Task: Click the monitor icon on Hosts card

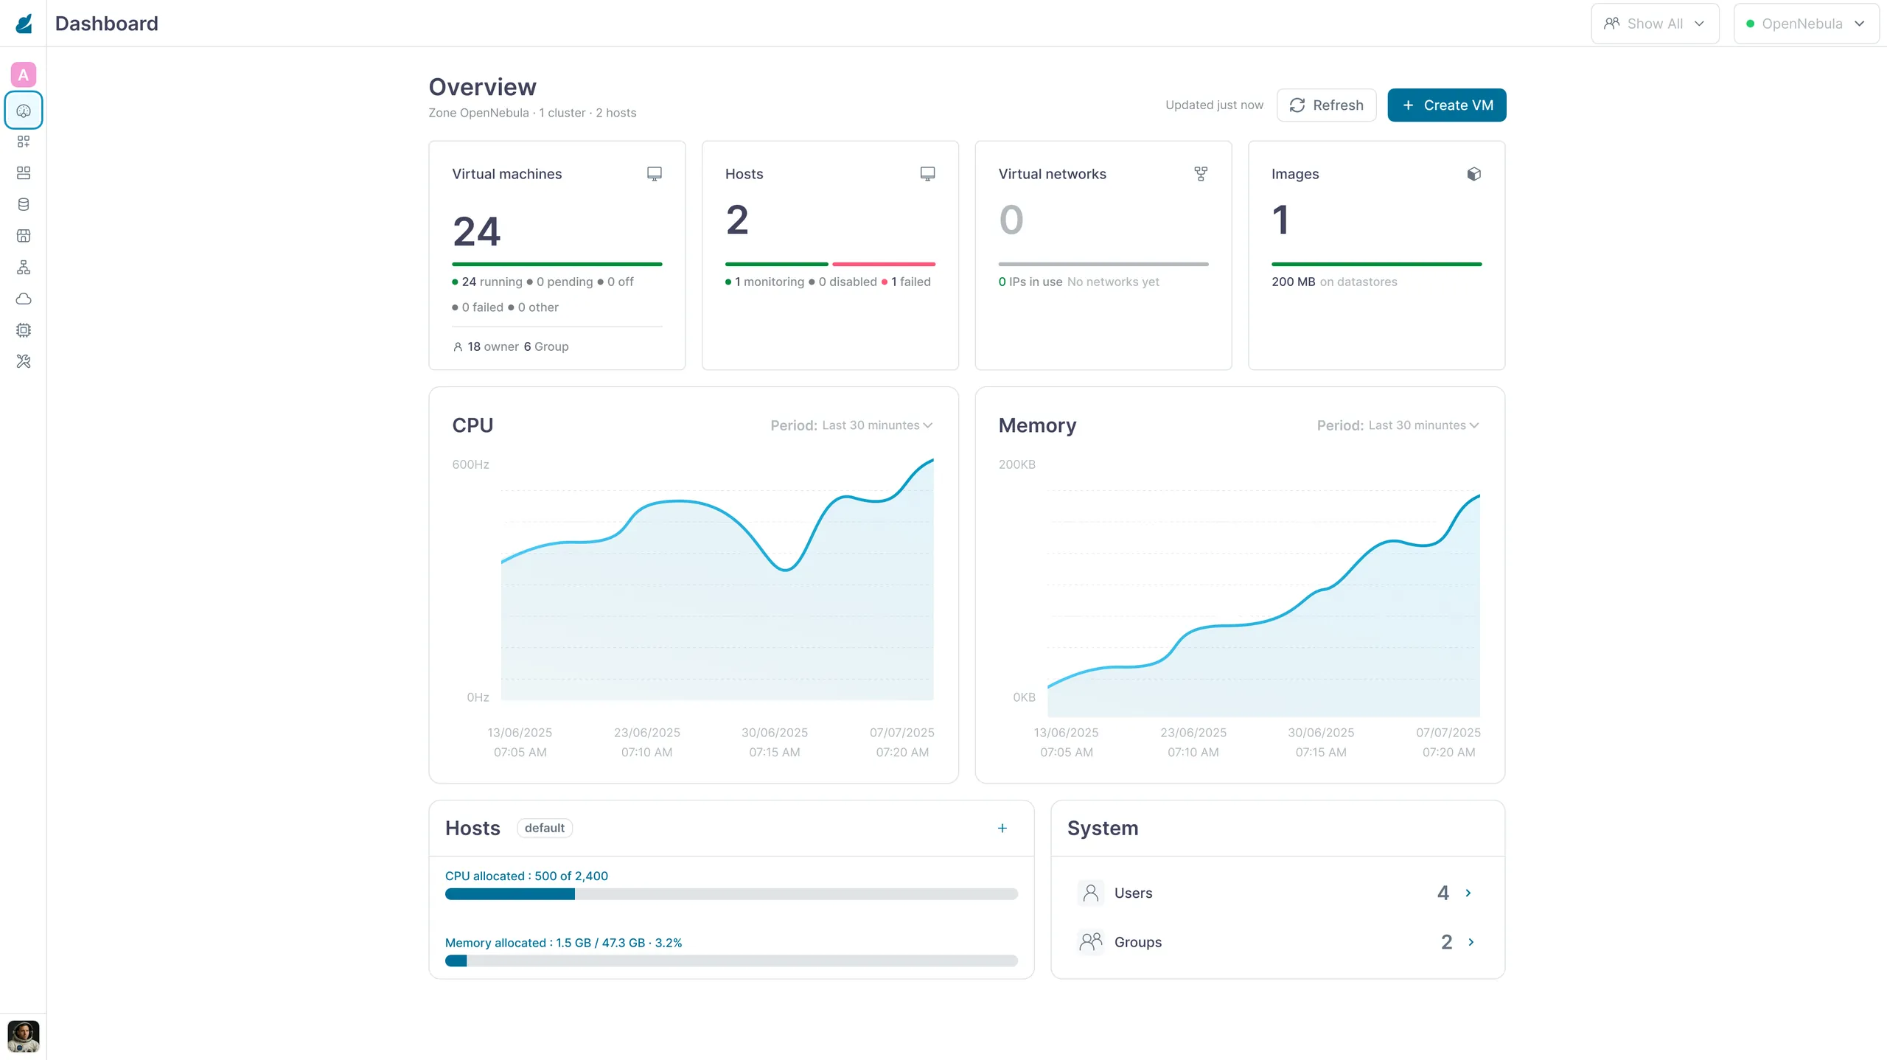Action: [927, 174]
